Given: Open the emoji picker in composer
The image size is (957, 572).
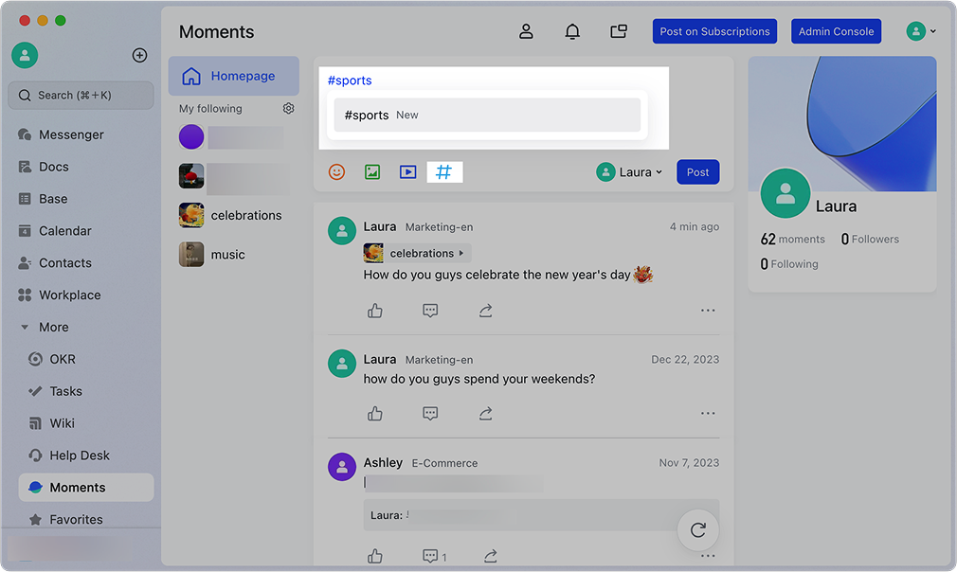Looking at the screenshot, I should (x=336, y=172).
